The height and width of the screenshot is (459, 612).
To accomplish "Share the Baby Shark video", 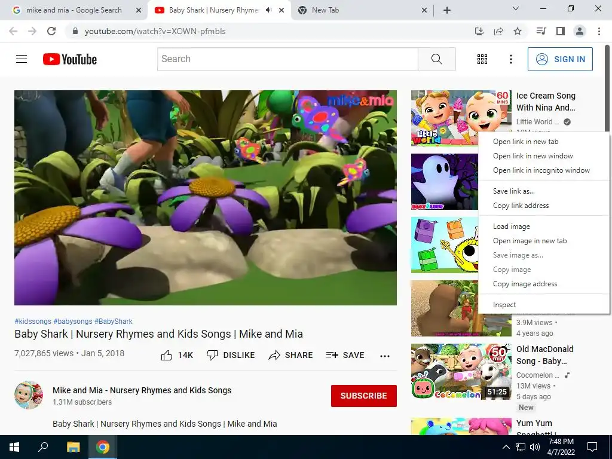I will pyautogui.click(x=291, y=355).
